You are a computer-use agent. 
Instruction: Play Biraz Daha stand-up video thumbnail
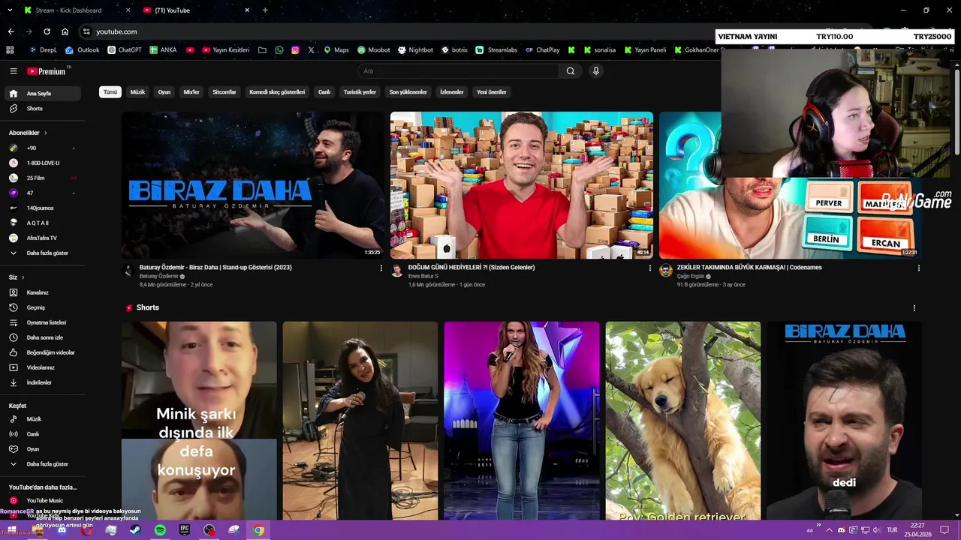(x=253, y=185)
